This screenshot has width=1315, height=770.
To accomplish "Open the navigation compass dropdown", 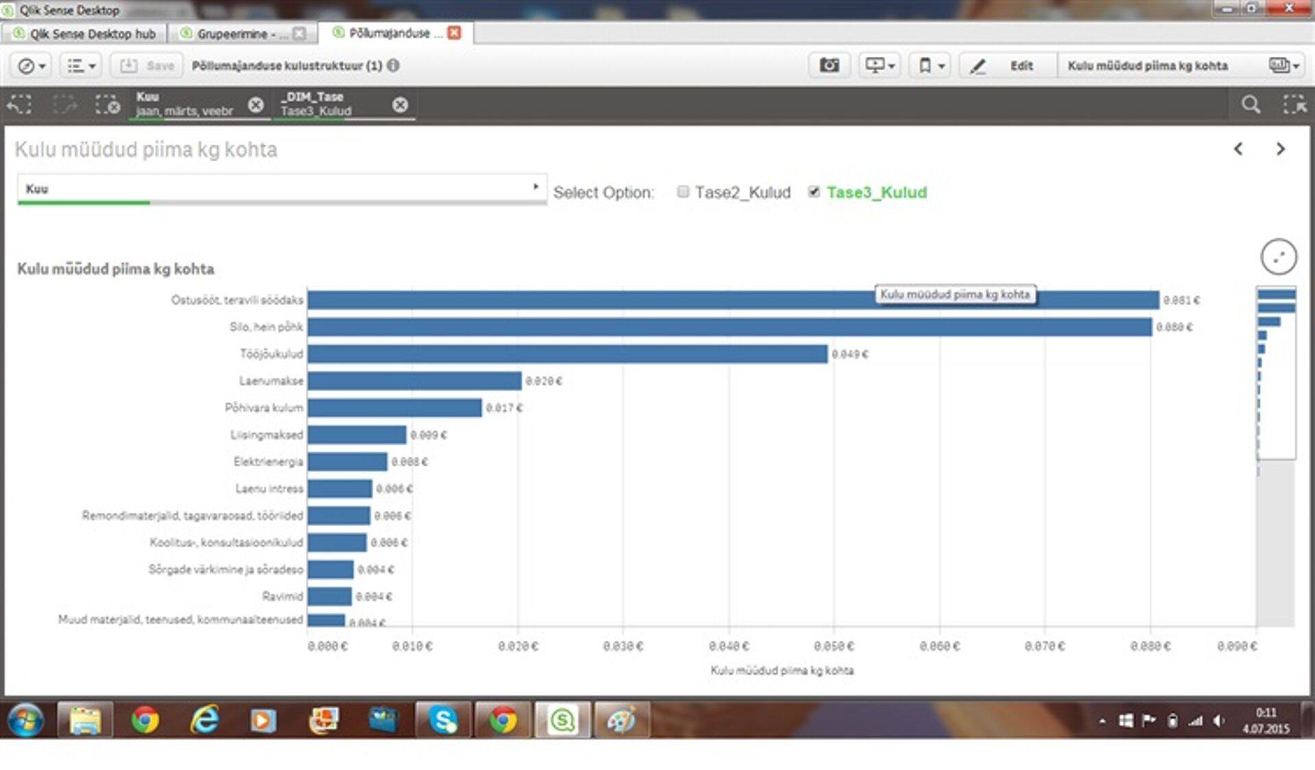I will 31,66.
